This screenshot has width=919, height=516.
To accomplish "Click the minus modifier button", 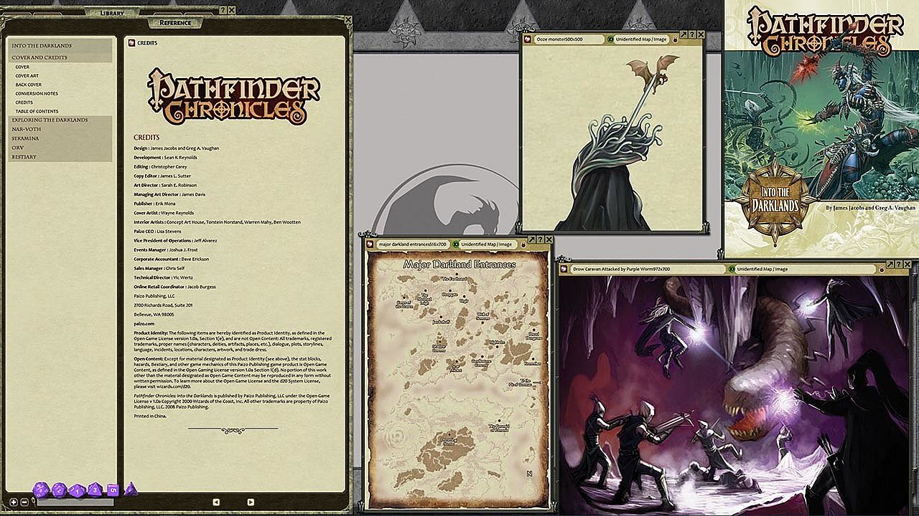I will click(x=24, y=502).
